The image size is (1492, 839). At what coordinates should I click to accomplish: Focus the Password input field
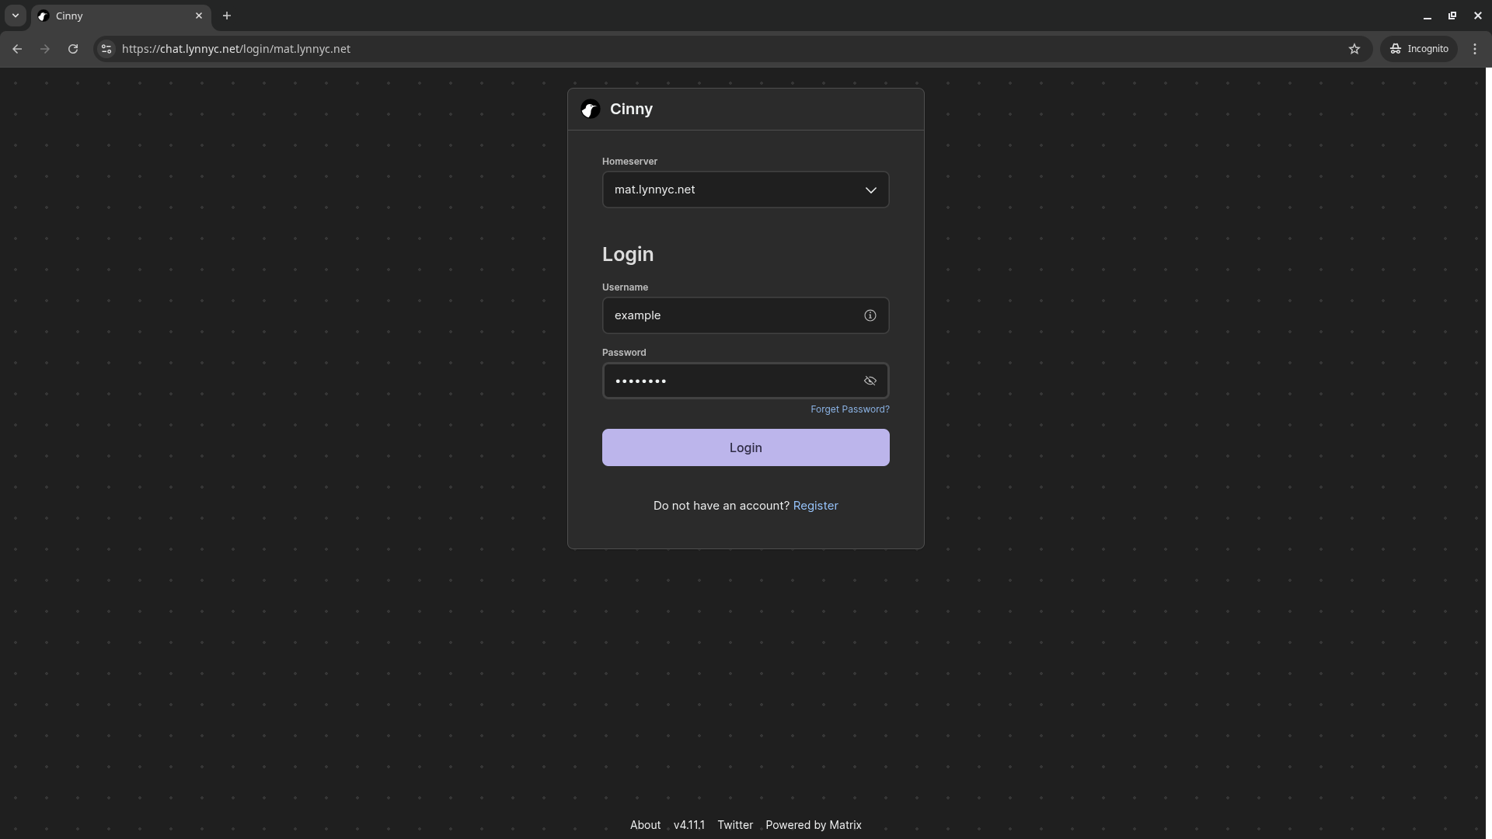(745, 381)
